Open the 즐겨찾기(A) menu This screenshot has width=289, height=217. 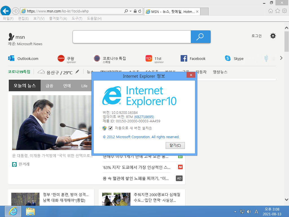click(x=58, y=18)
